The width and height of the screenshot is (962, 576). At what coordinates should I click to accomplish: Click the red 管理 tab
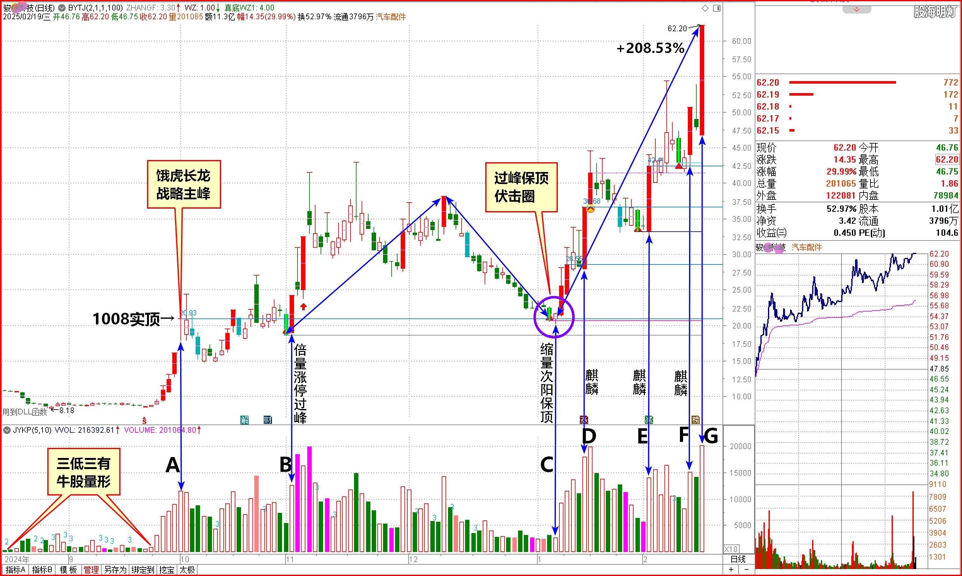(91, 570)
